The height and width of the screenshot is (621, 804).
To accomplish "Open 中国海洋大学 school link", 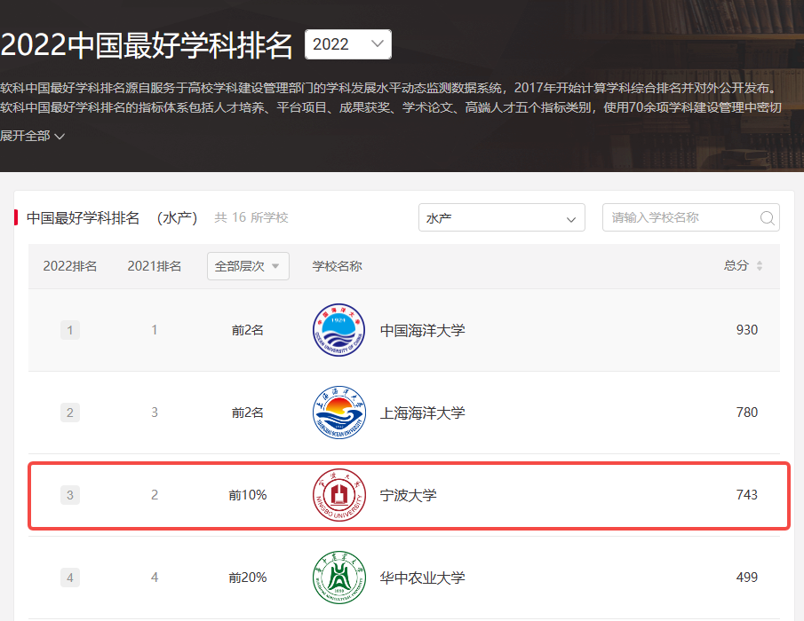I will (x=423, y=330).
